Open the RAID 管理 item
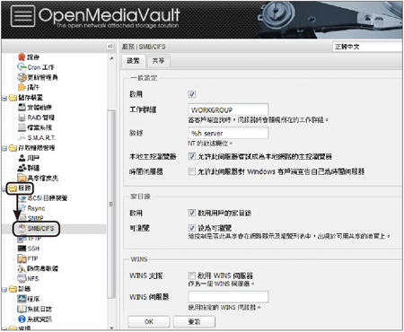Viewport: 404px width, 332px height. pyautogui.click(x=36, y=118)
